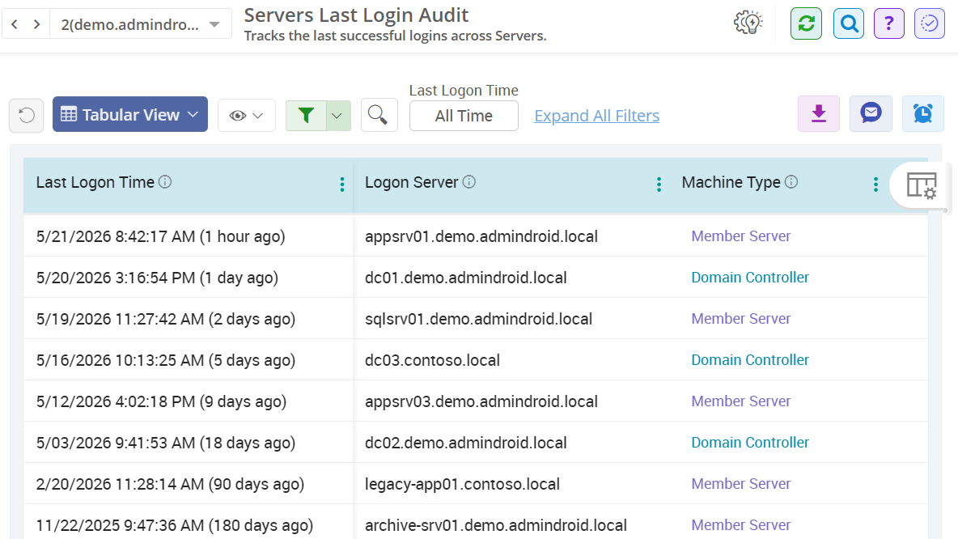Sort by Machine Type header
958x539 pixels.
tap(731, 182)
